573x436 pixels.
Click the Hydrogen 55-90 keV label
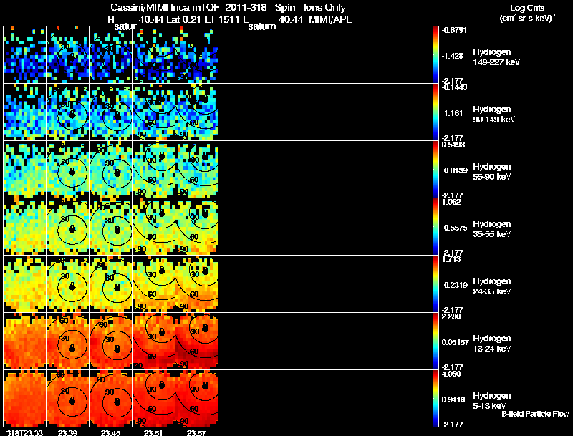coord(491,170)
